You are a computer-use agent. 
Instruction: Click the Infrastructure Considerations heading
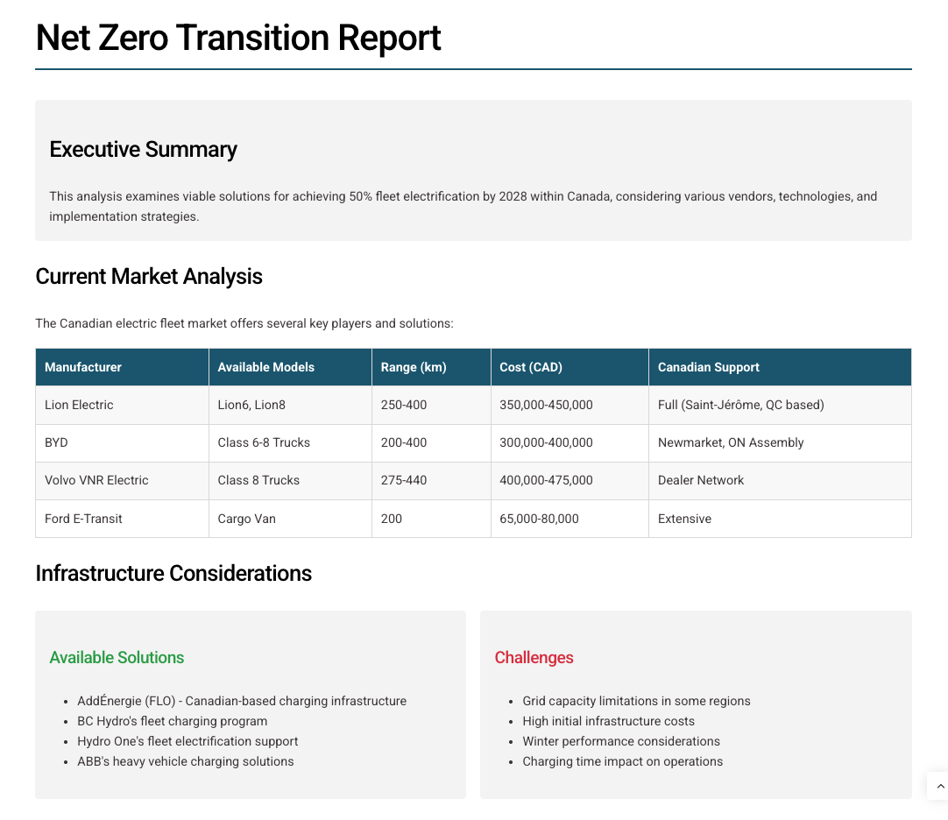173,573
